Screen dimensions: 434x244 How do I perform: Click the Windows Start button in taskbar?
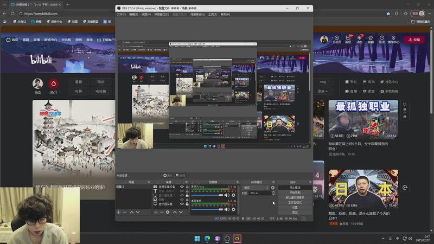click(x=197, y=238)
